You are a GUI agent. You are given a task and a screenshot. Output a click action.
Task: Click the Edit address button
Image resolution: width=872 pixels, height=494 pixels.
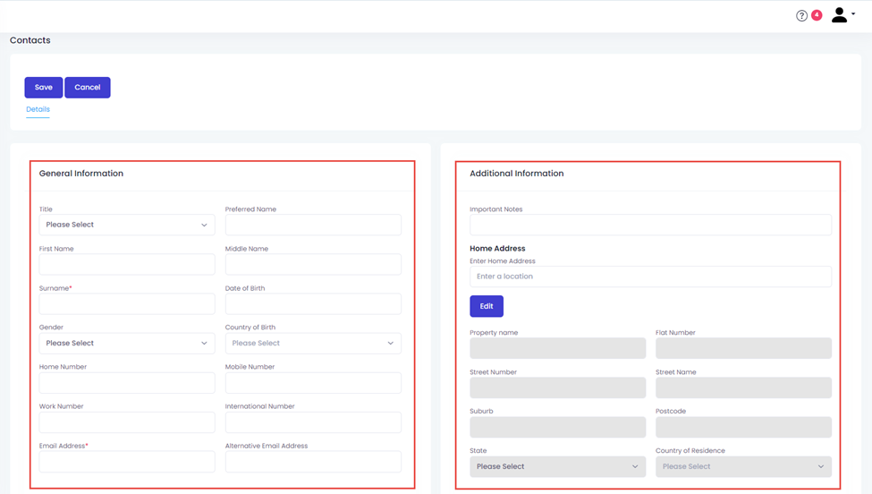click(x=487, y=306)
